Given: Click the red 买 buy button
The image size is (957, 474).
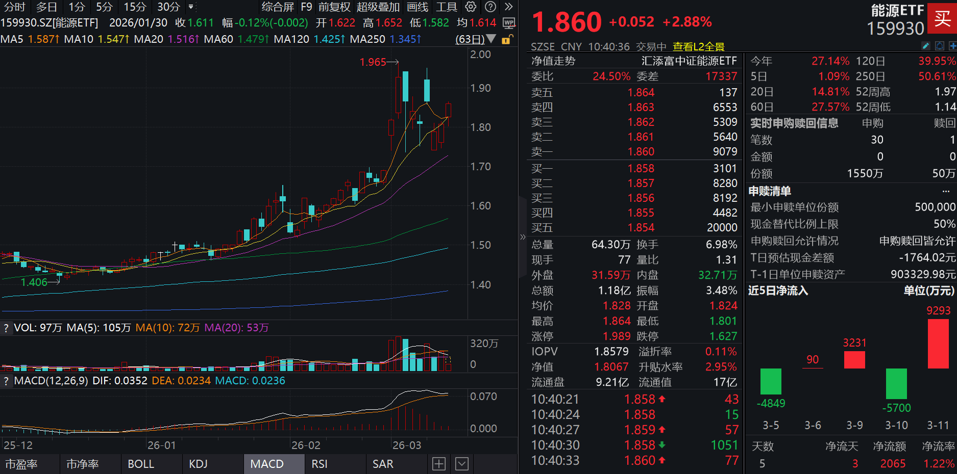Looking at the screenshot, I should tap(943, 19).
